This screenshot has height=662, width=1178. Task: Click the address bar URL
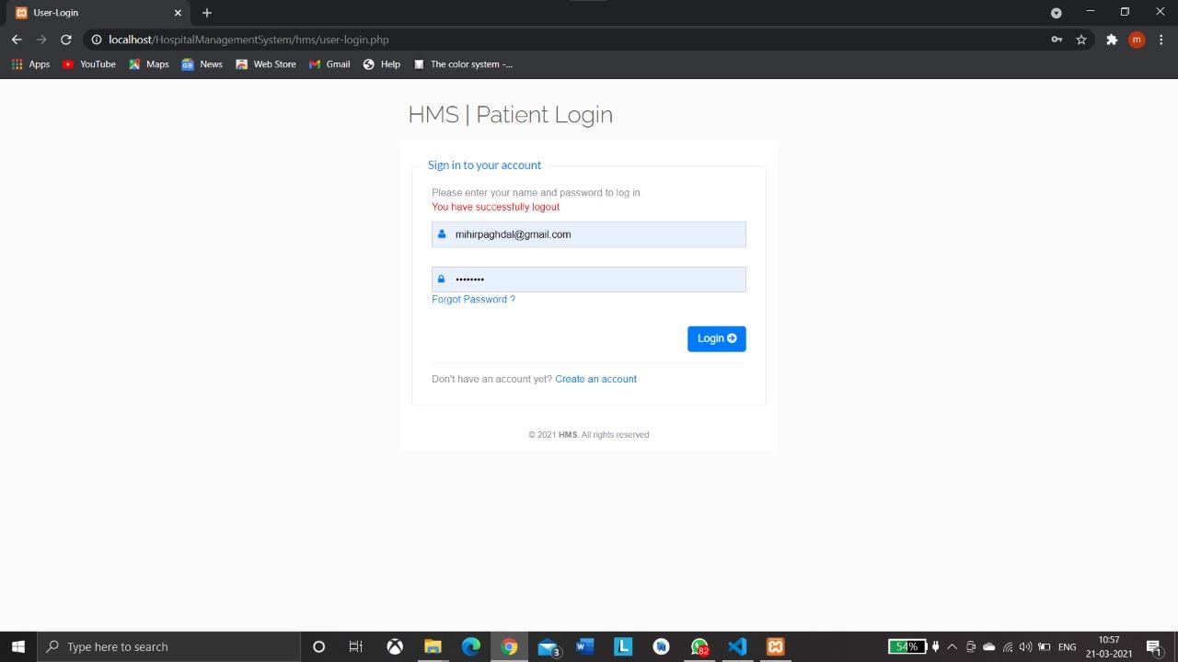click(x=248, y=40)
